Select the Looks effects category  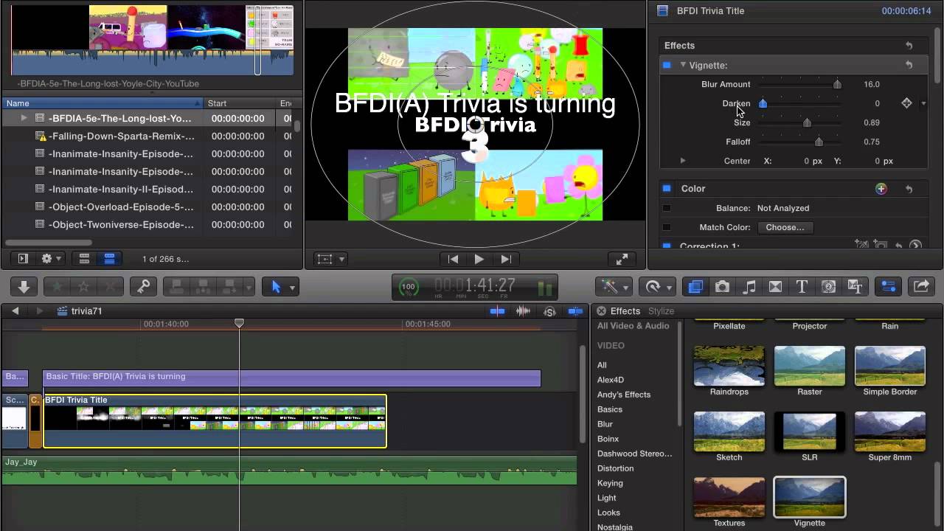click(608, 513)
